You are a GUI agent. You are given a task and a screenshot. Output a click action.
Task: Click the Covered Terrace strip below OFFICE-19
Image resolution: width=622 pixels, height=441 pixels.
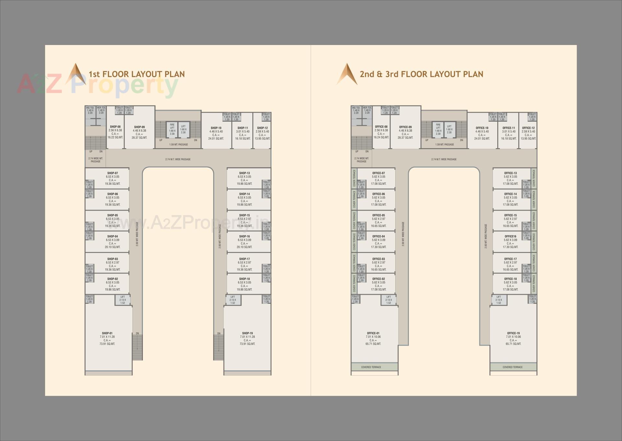click(x=513, y=367)
